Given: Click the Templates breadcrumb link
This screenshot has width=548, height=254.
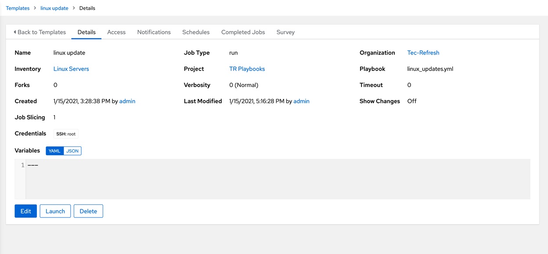Looking at the screenshot, I should pyautogui.click(x=17, y=8).
